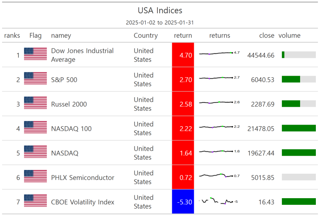
Task: Select the close column header
Action: pyautogui.click(x=267, y=36)
